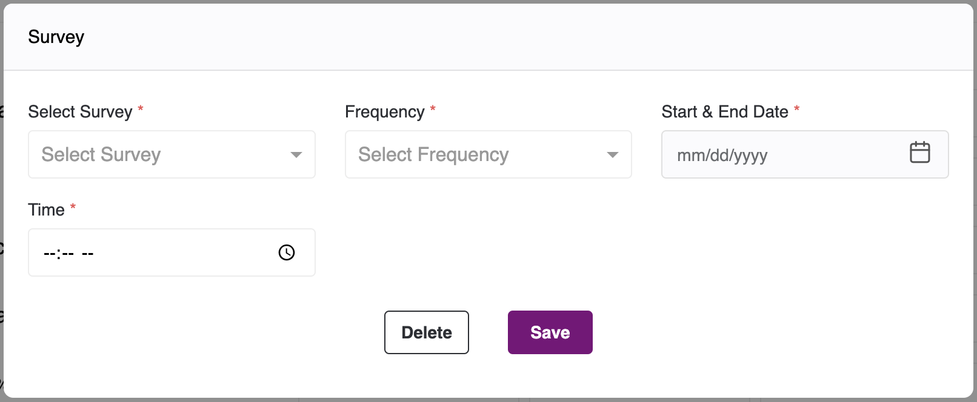Click the "Start & End Date" label
The image size is (977, 402).
(724, 112)
